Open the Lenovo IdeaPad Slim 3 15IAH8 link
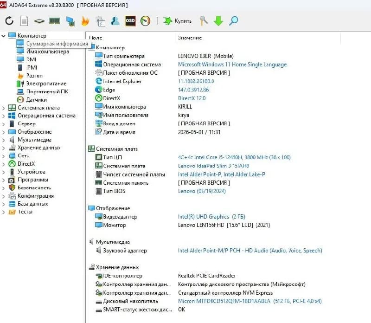The height and width of the screenshot is (323, 371). [x=213, y=166]
